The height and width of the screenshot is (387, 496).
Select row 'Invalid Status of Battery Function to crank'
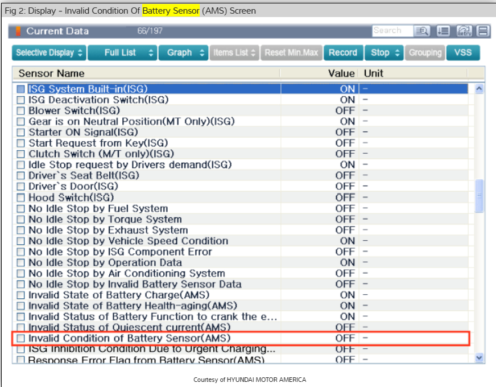pos(241,316)
